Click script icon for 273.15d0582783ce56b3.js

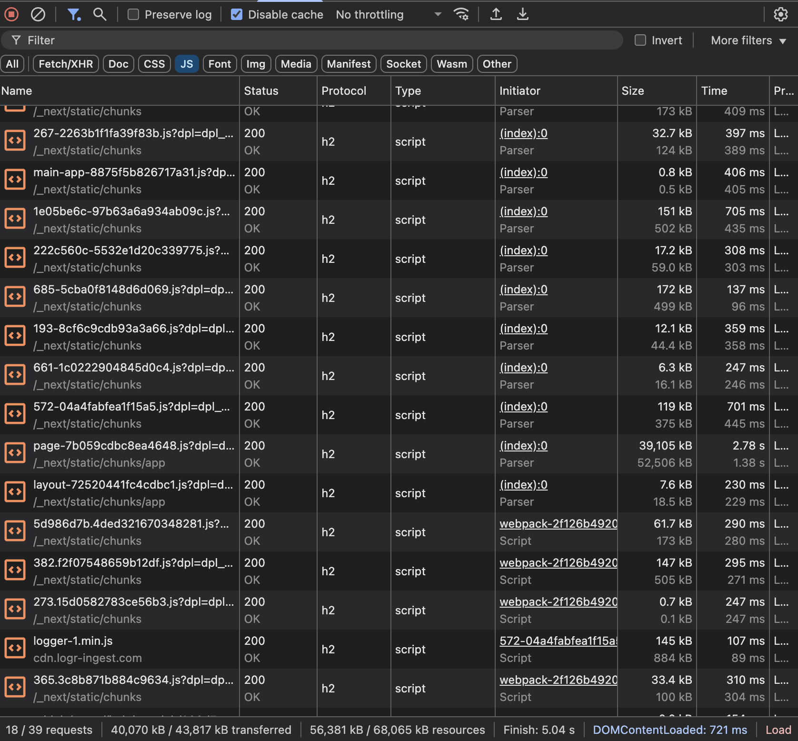point(15,609)
